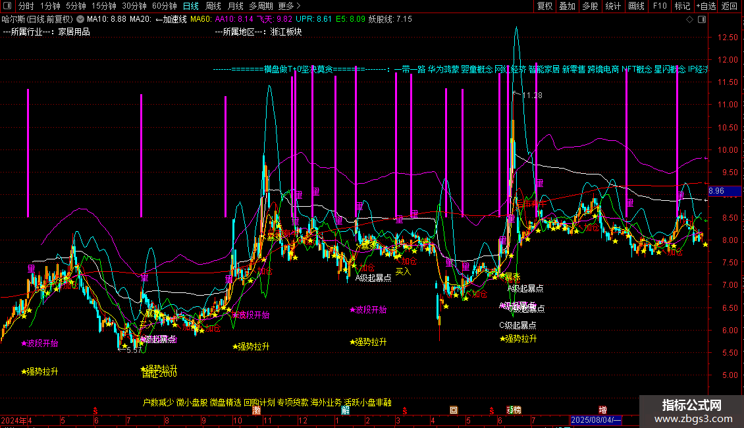The height and width of the screenshot is (428, 744).
Task: Switch to 日线 daily chart
Action: point(191,6)
